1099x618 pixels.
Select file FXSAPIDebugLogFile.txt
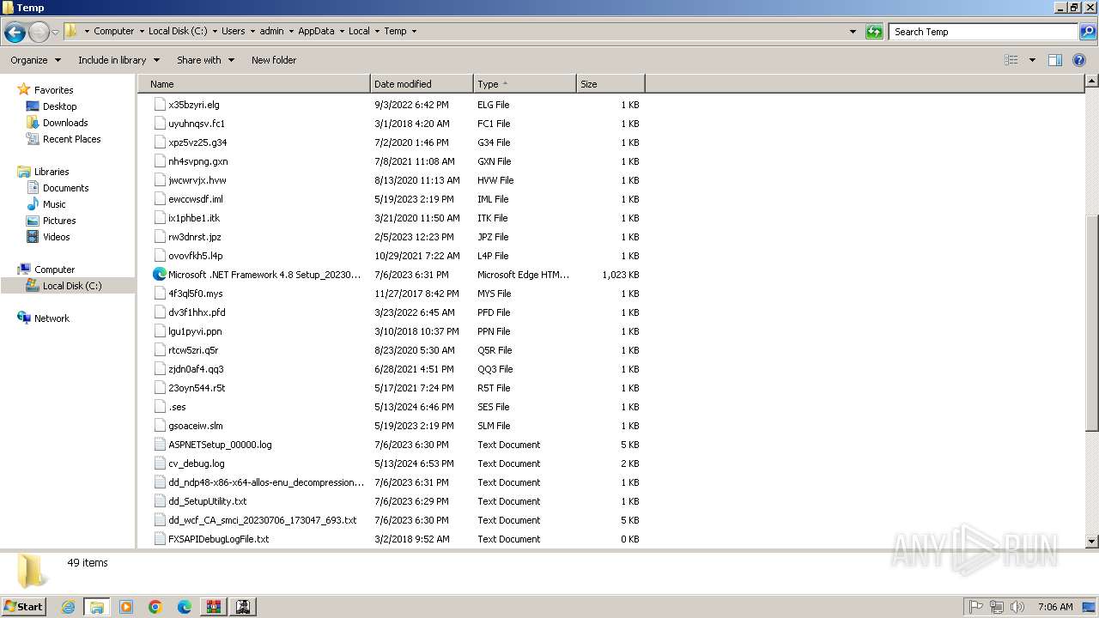click(218, 539)
